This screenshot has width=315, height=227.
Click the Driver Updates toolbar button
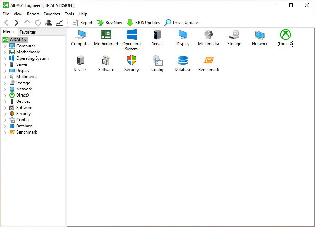coord(182,23)
